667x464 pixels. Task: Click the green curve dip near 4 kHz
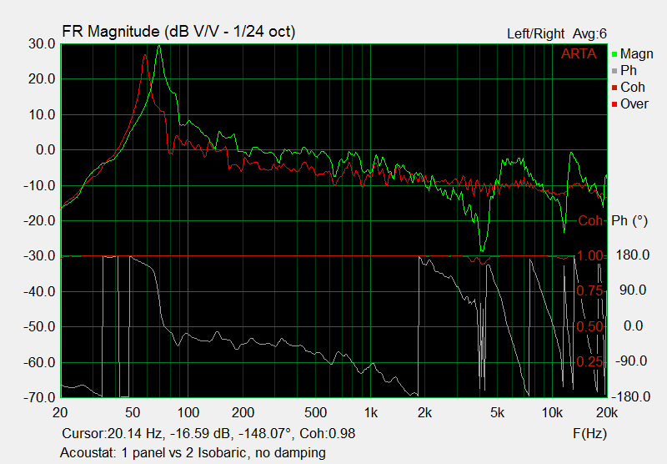482,250
